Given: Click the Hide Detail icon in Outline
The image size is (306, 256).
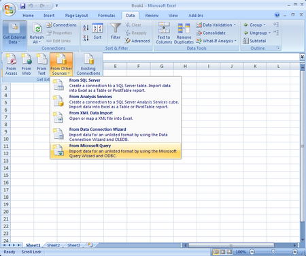Looking at the screenshot, I should pos(276,33).
